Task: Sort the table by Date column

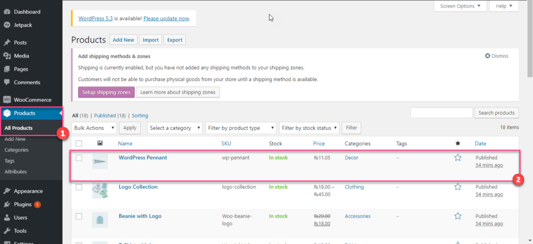Action: [x=480, y=143]
